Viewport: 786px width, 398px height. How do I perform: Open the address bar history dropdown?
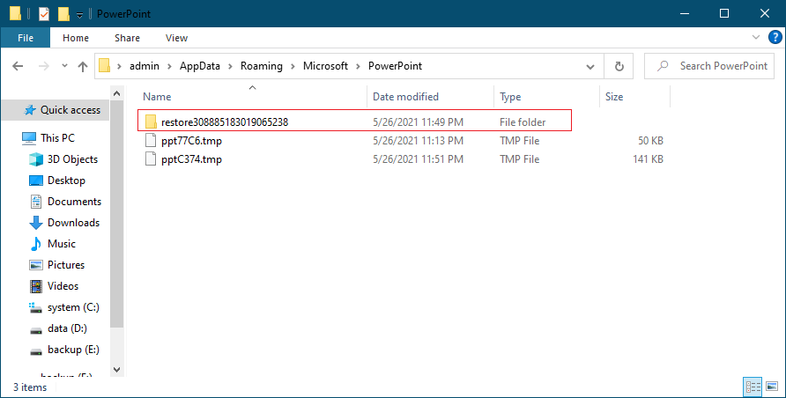click(x=590, y=66)
